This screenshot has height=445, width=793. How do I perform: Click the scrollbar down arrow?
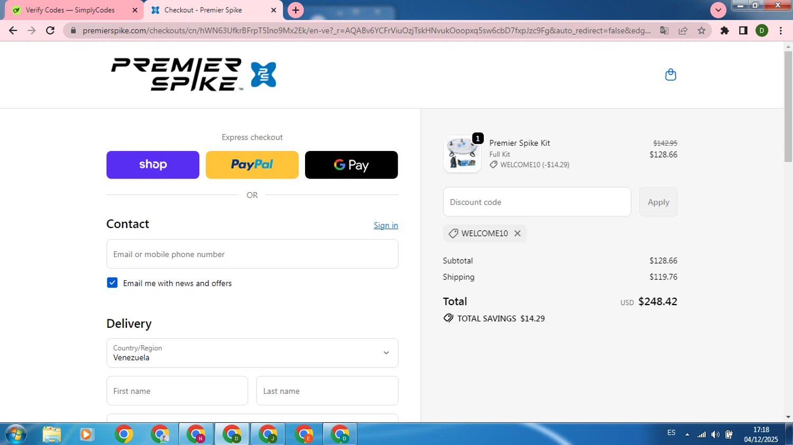788,417
